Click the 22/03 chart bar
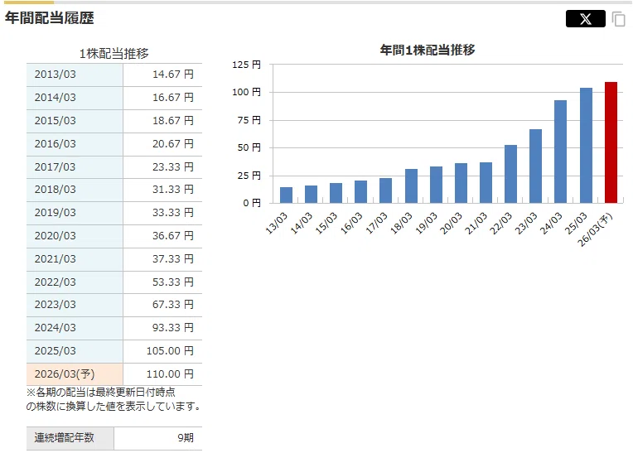The width and height of the screenshot is (633, 453). point(510,174)
